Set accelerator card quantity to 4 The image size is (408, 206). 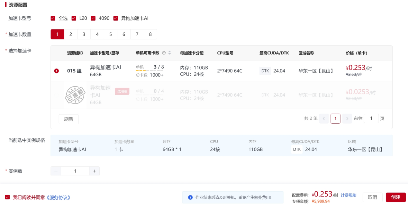(97, 34)
